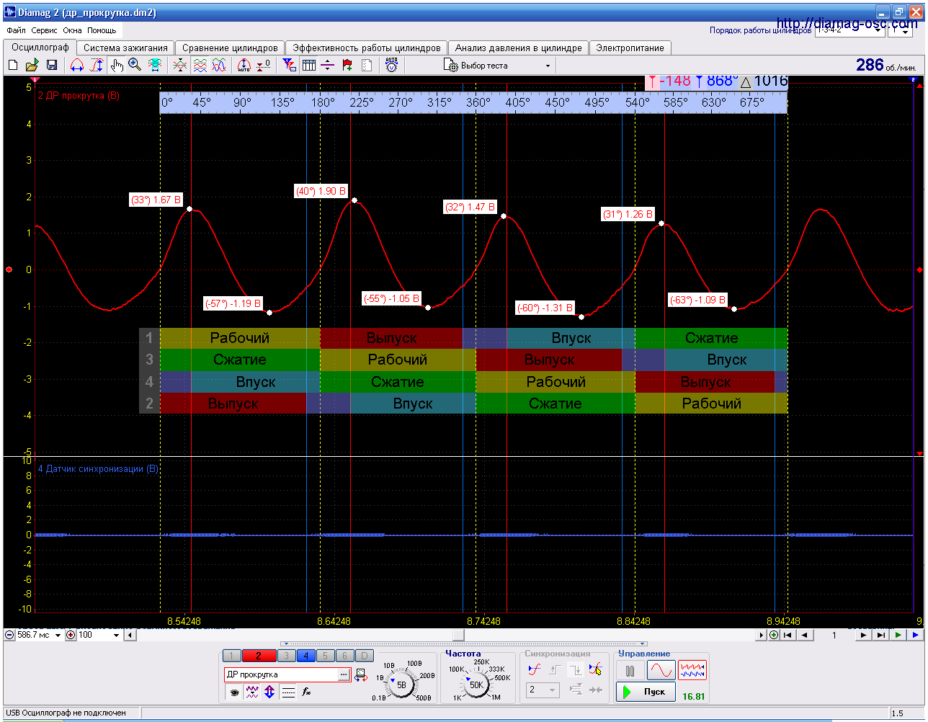
Task: Select single sine wave display mode
Action: coord(661,671)
